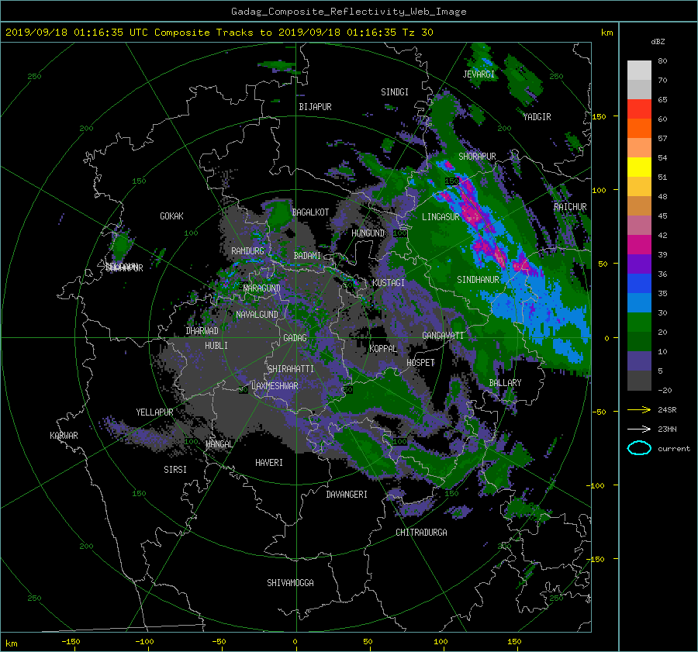Screen dimensions: 698x652
Task: Click the 'BAGALKOT' city label
Action: click(310, 212)
